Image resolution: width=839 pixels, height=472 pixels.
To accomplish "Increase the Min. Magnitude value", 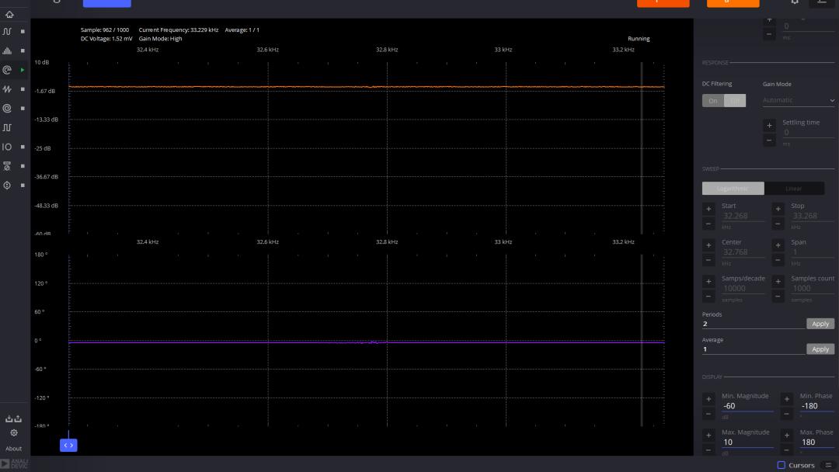I will (x=708, y=399).
